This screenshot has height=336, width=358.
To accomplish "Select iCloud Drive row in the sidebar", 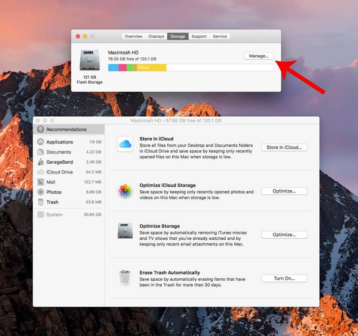I will click(69, 172).
